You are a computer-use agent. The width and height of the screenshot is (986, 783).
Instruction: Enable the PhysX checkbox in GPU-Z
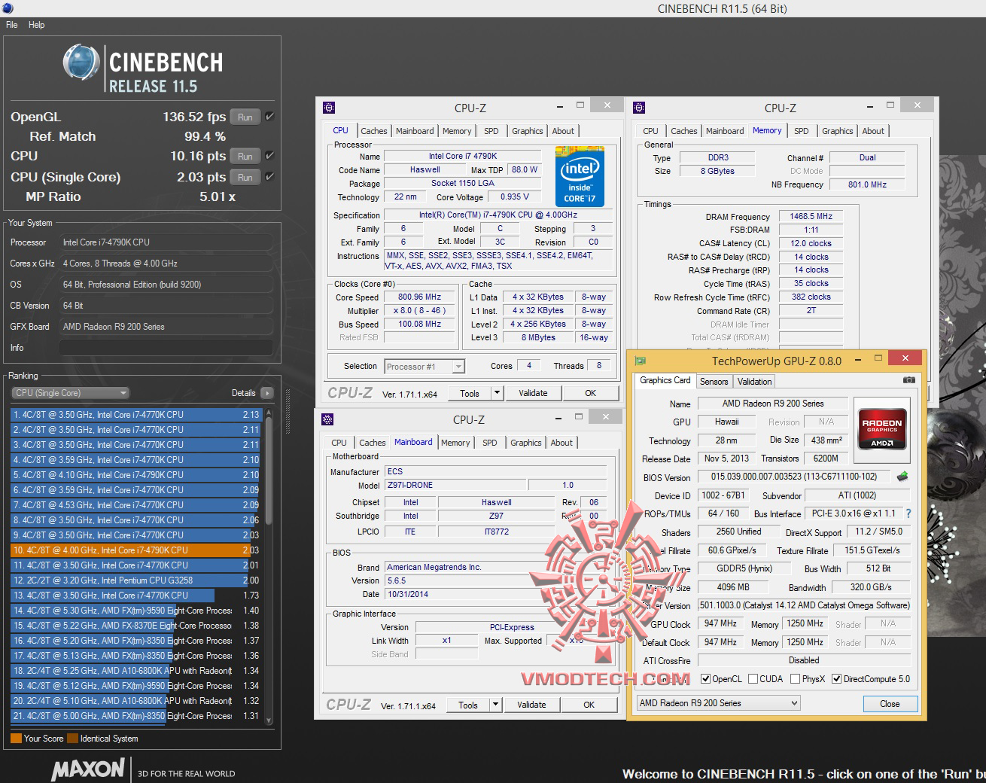pyautogui.click(x=795, y=679)
